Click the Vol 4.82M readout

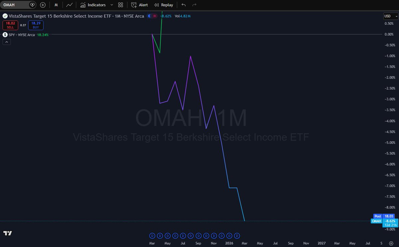(x=183, y=16)
